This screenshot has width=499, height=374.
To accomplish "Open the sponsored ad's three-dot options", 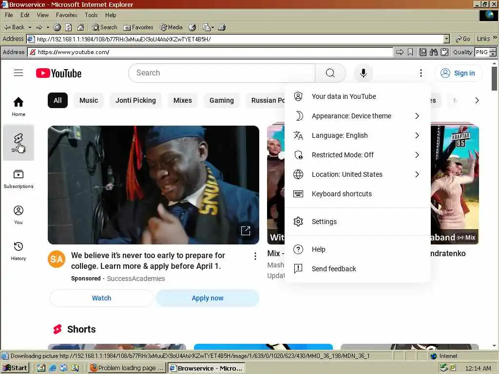I will (255, 256).
